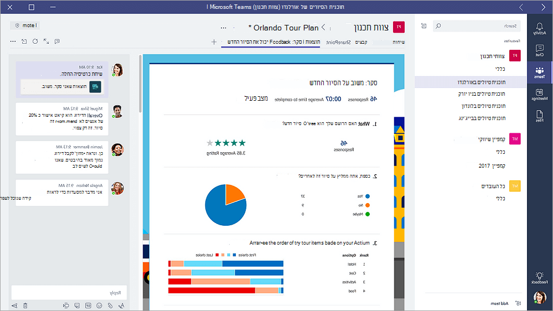The height and width of the screenshot is (311, 553).
Task: Click the blue Yes legend dot
Action: tap(368, 196)
